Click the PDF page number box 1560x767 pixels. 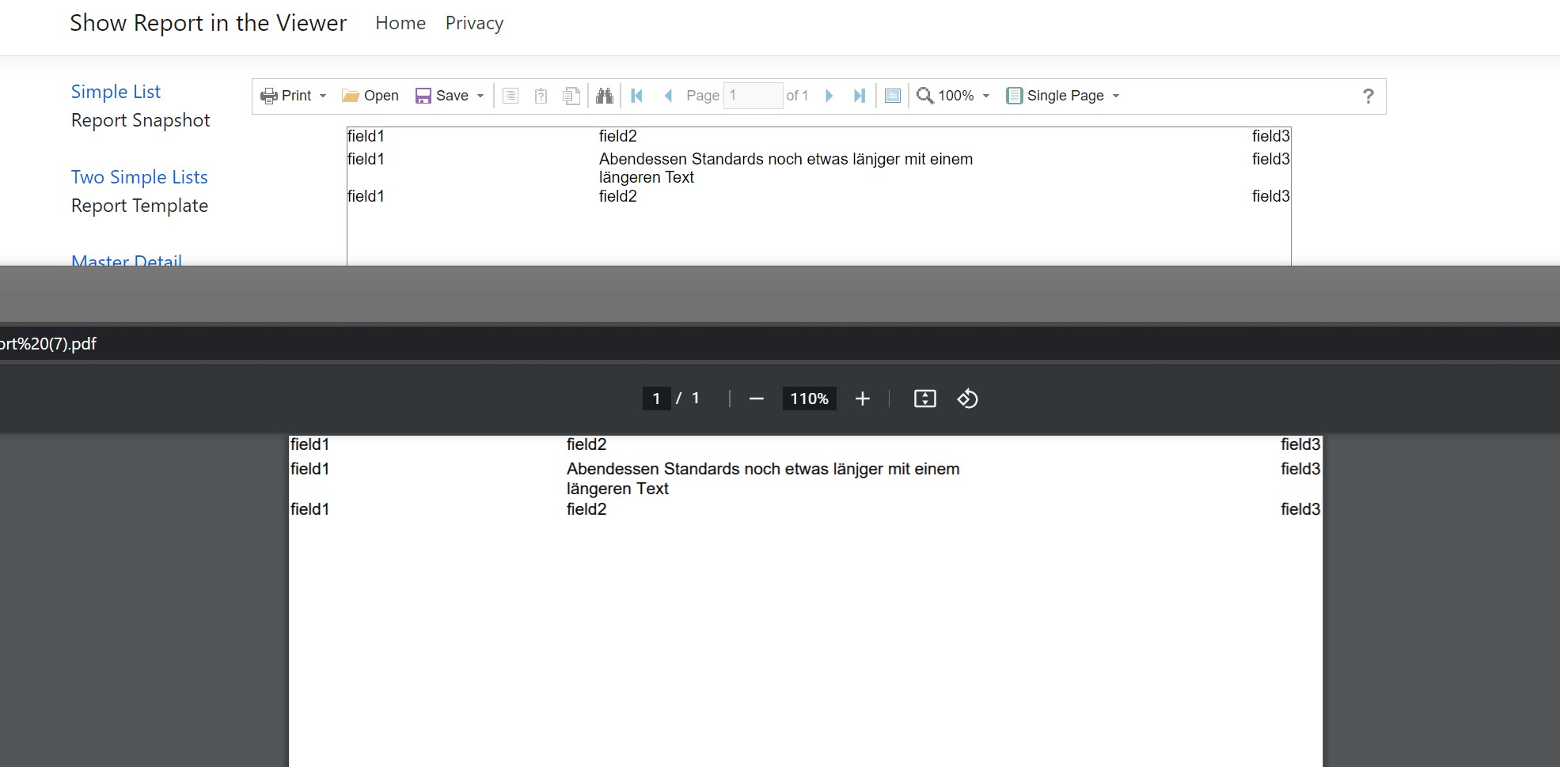click(x=656, y=399)
